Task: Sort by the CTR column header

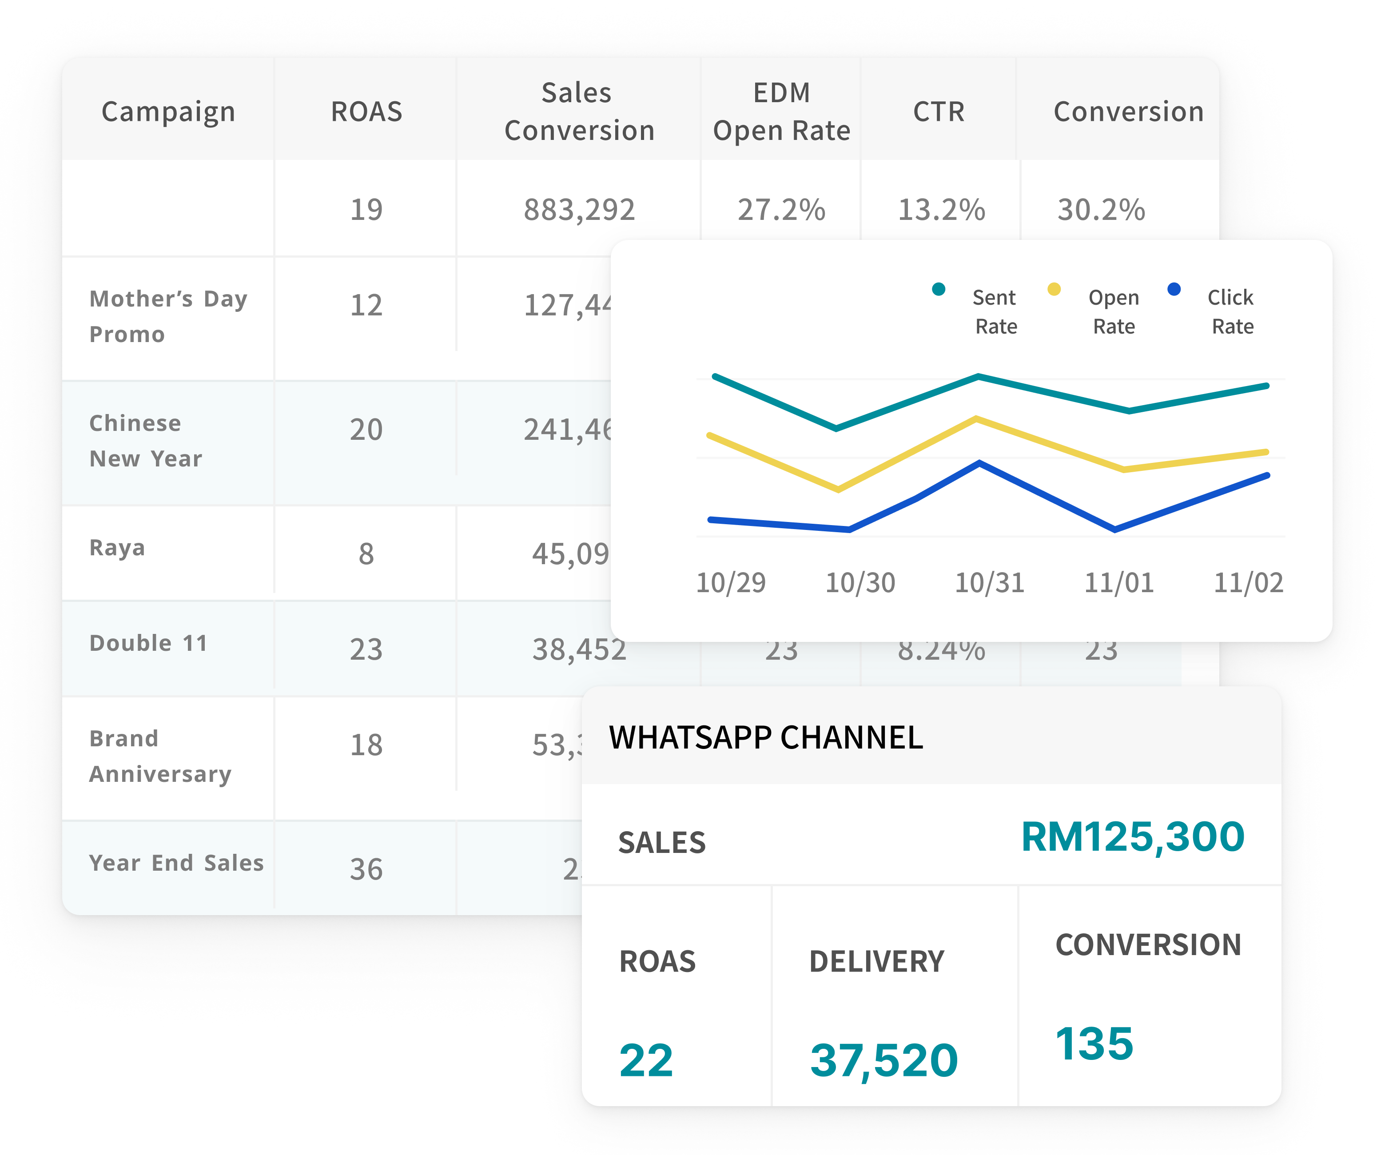Action: pos(939,112)
